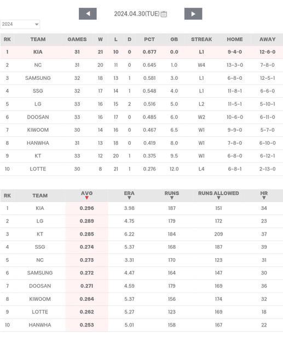Sort stats table by ERA arrow

click(x=129, y=198)
